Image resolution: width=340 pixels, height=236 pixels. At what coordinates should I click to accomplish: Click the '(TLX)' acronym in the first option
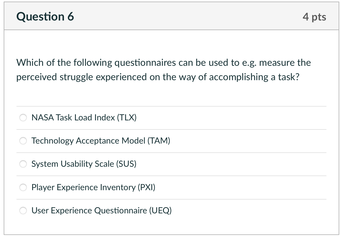coord(127,117)
